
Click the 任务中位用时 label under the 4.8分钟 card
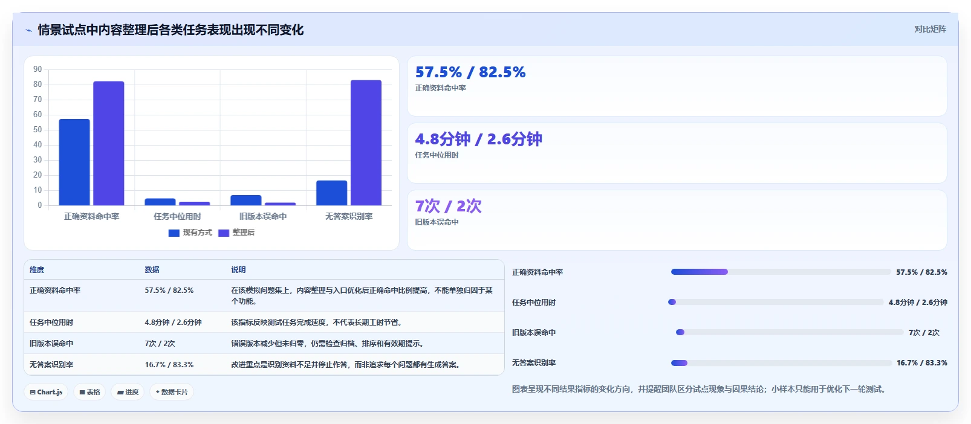(437, 155)
